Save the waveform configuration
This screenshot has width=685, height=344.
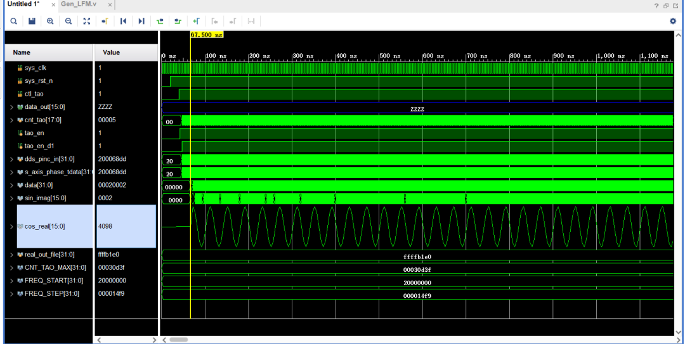pyautogui.click(x=32, y=21)
